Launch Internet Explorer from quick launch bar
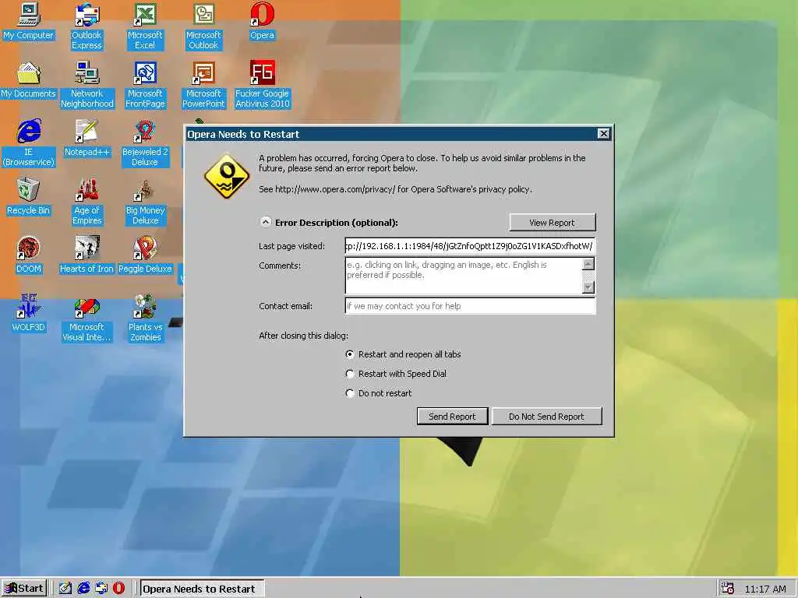Screen dimensions: 798x598 (x=83, y=589)
